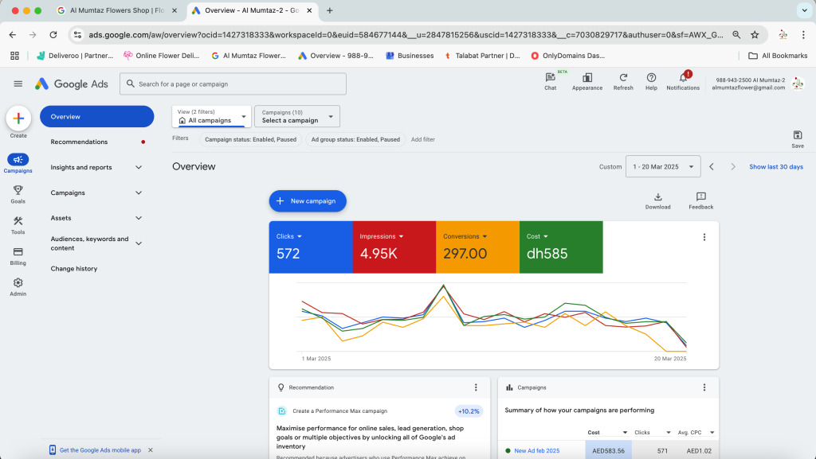The image size is (816, 459).
Task: Open the OnlyDomains bookmark
Action: coord(567,56)
